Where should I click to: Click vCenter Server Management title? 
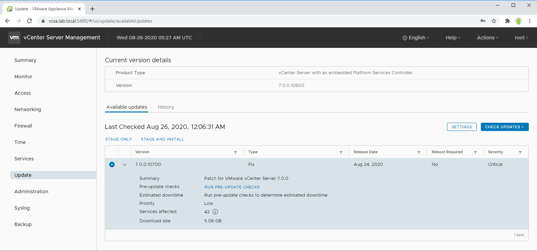[62, 38]
